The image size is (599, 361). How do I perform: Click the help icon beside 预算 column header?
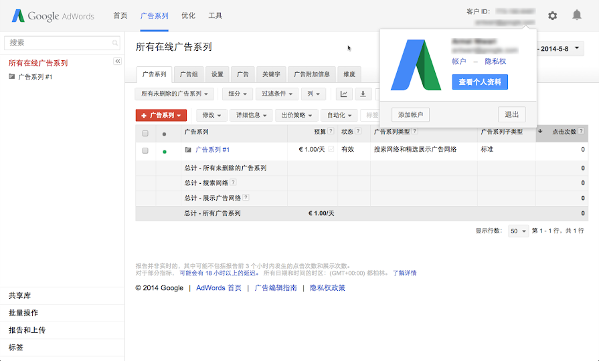[x=331, y=132]
